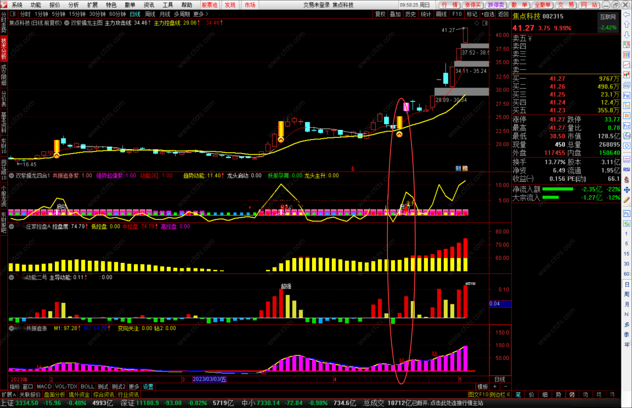Open the F10 company info icon

pyautogui.click(x=626, y=96)
